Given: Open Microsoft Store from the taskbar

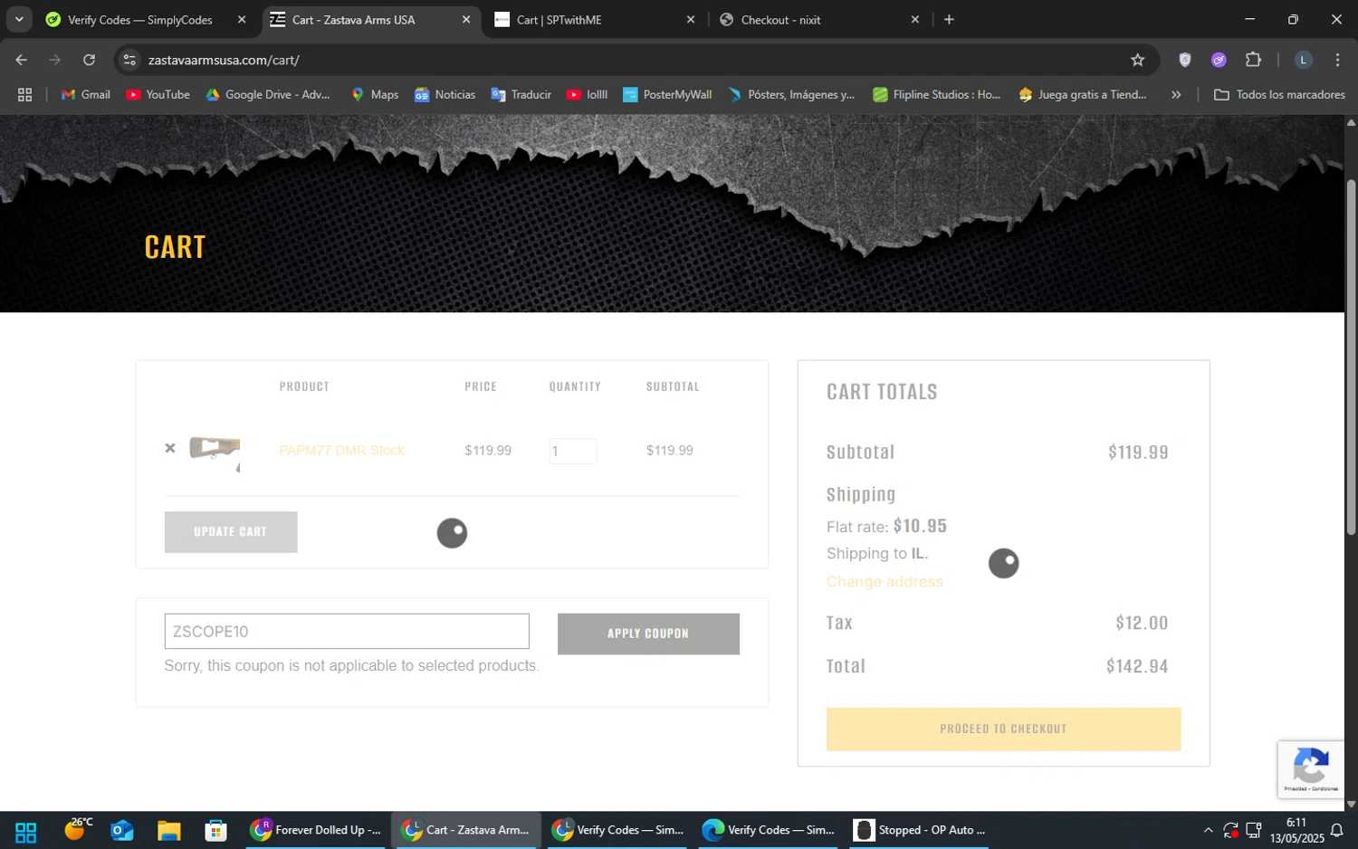Looking at the screenshot, I should tap(215, 830).
